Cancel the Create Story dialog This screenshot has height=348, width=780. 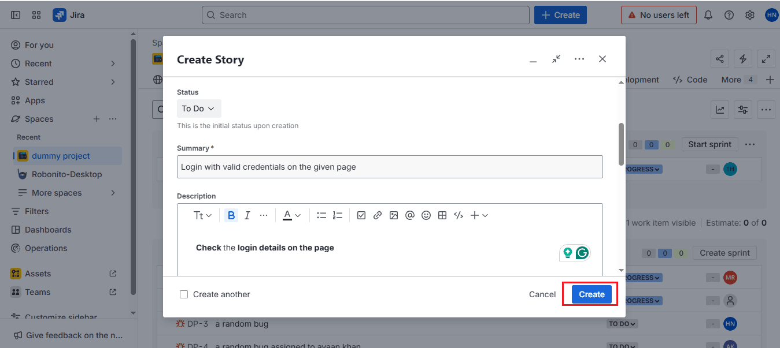pos(542,294)
